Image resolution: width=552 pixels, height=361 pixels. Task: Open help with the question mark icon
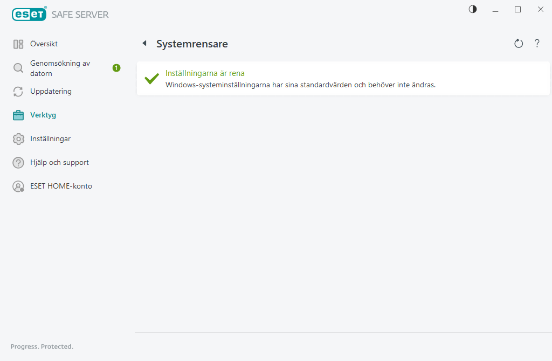coord(537,44)
